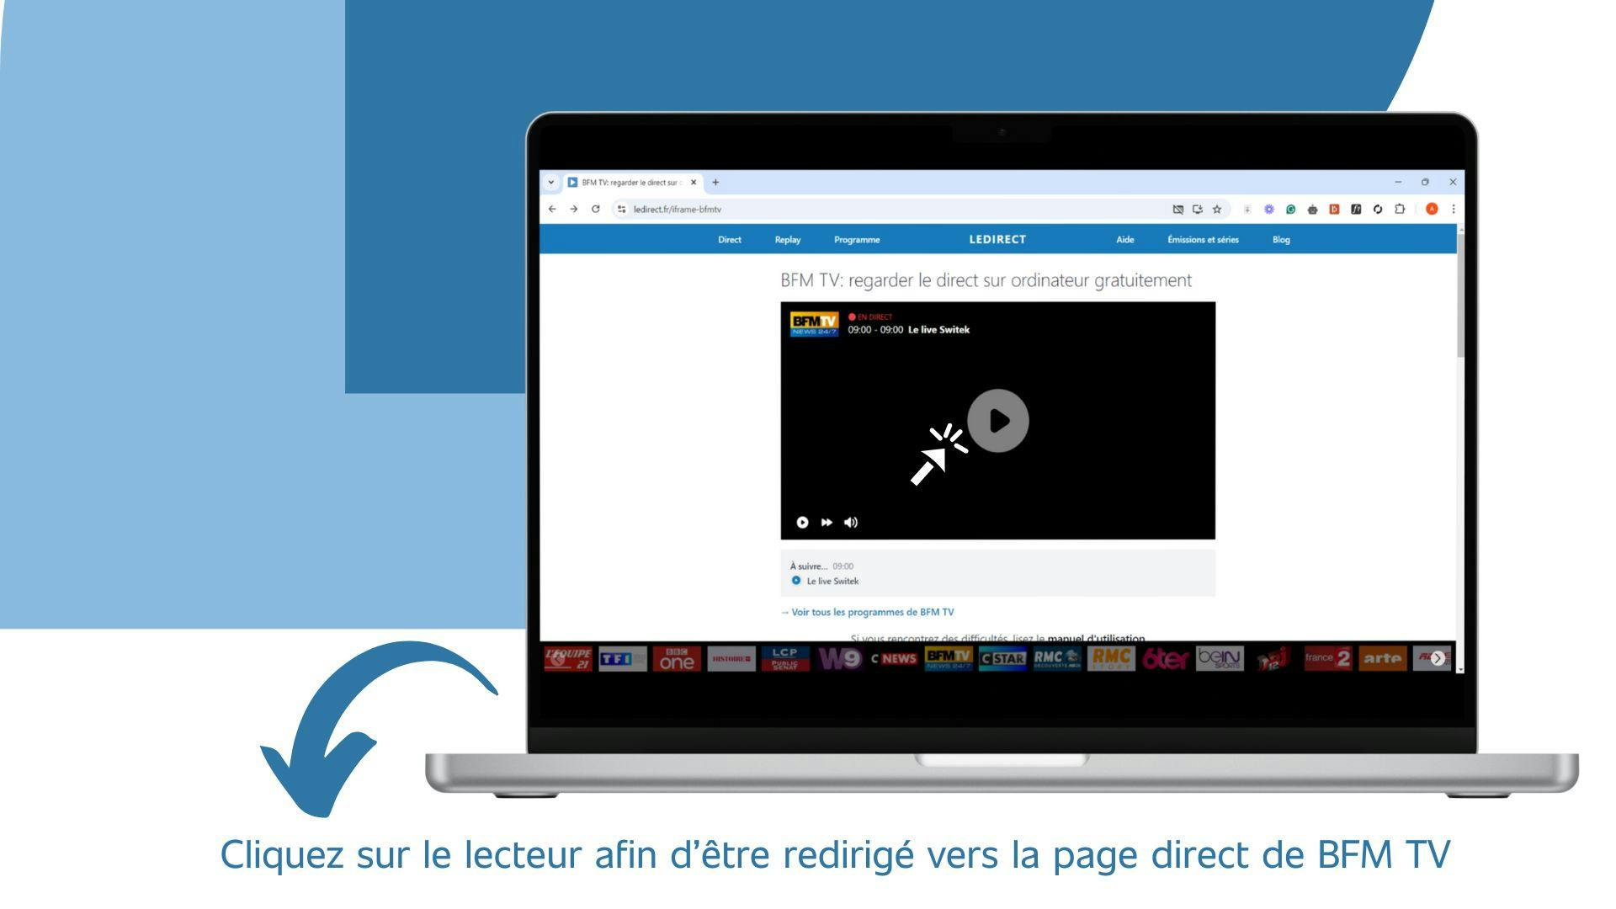This screenshot has width=1616, height=909.
Task: Toggle the beIN Sports channel icon
Action: click(x=1219, y=656)
